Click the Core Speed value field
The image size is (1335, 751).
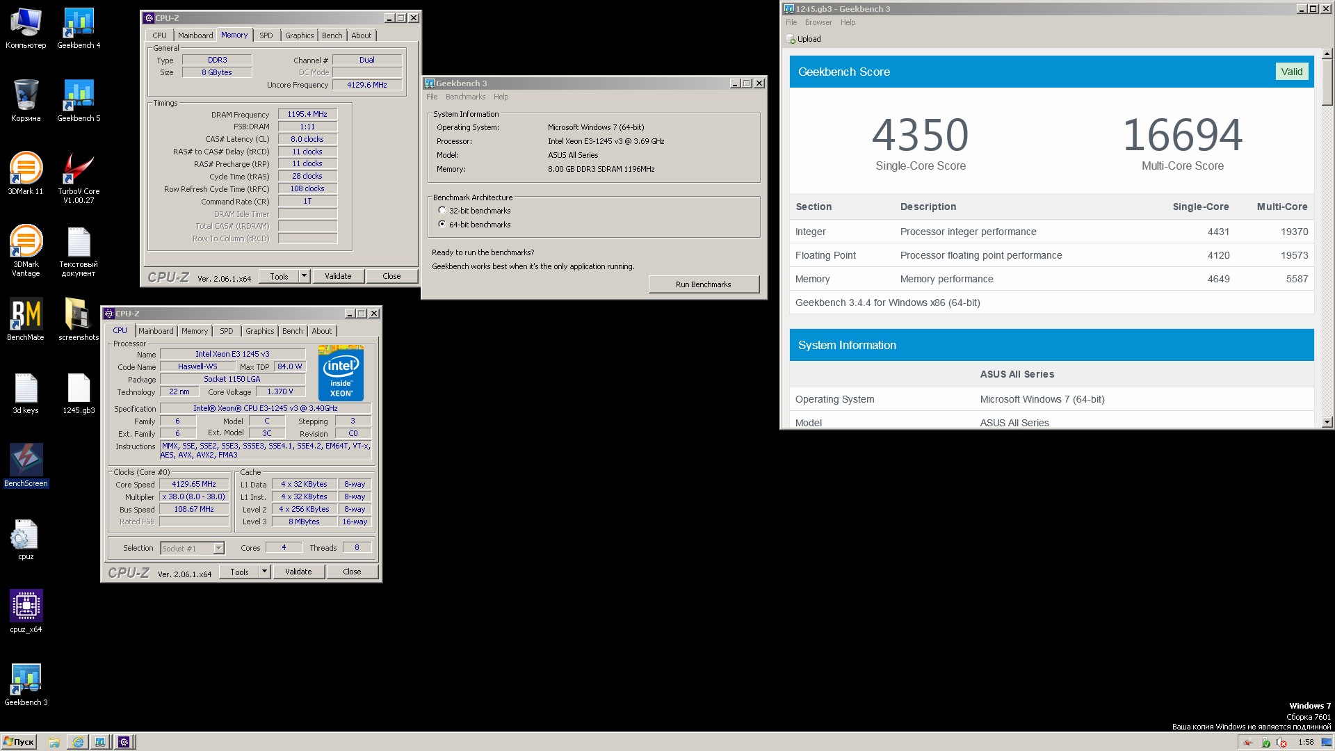pos(194,484)
